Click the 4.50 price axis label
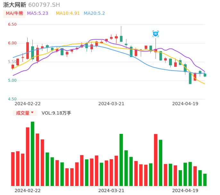The image size is (220, 195). point(12,99)
